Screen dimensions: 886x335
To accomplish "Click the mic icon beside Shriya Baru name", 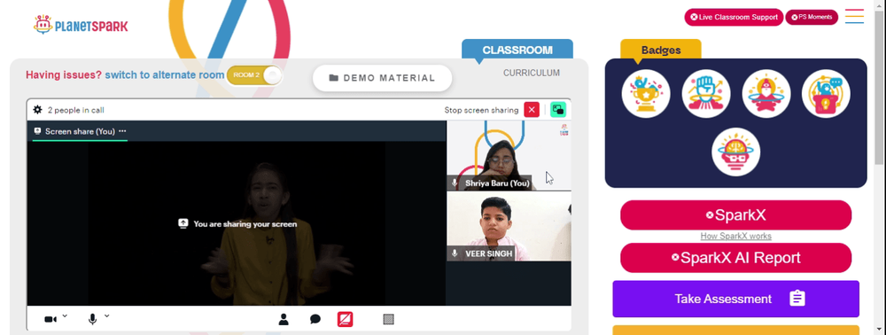I will point(455,183).
